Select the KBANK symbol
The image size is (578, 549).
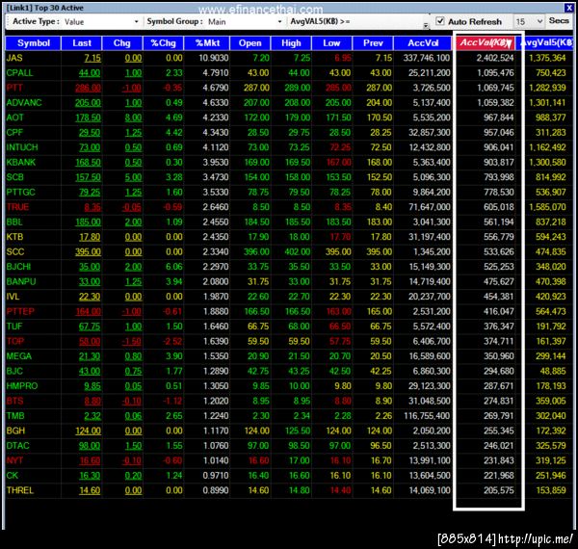pyautogui.click(x=21, y=163)
